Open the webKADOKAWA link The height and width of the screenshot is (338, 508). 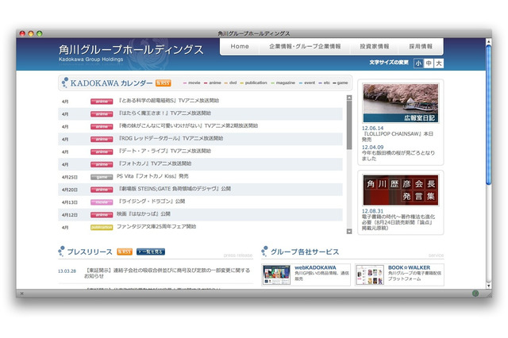pyautogui.click(x=315, y=267)
